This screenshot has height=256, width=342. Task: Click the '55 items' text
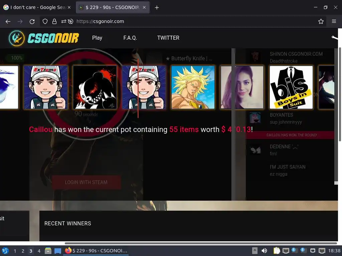184,130
